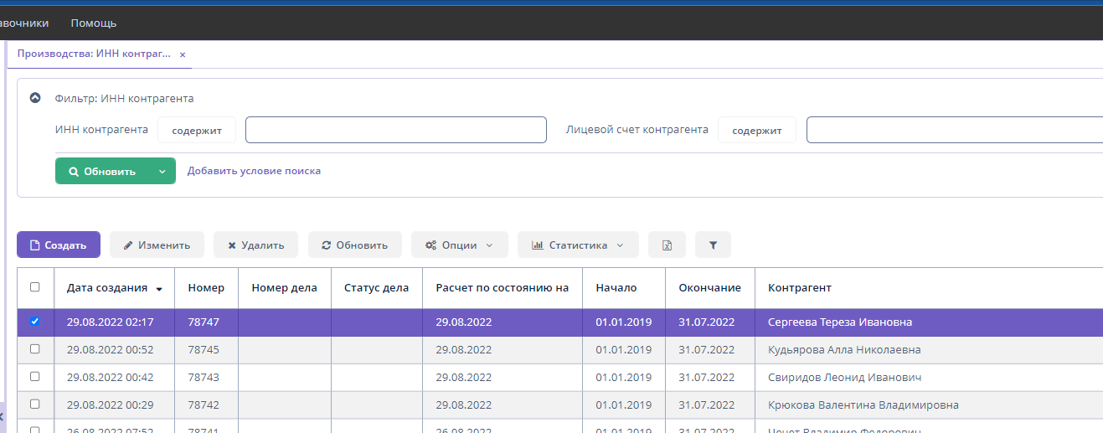Screen dimensions: 1103x433
Task: Uncheck the row 78747 checkbox
Action: [x=35, y=322]
